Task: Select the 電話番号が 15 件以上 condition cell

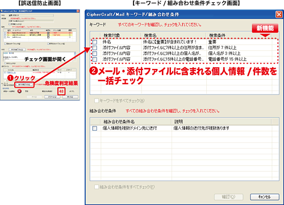Action: point(227,59)
